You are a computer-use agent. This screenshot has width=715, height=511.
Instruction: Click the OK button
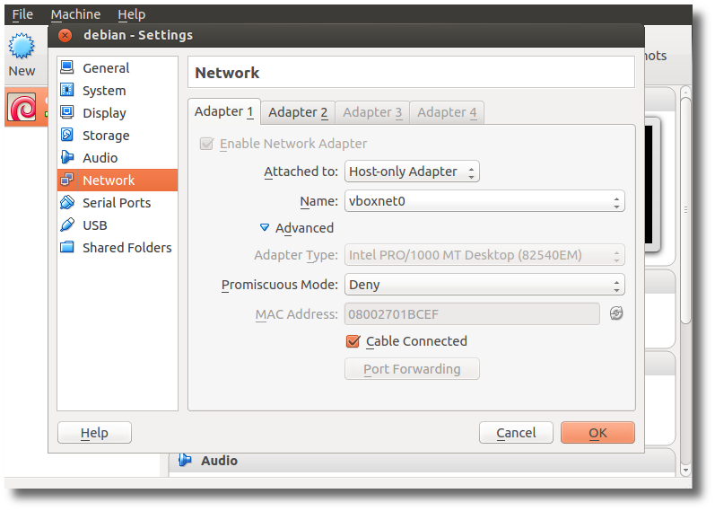597,433
